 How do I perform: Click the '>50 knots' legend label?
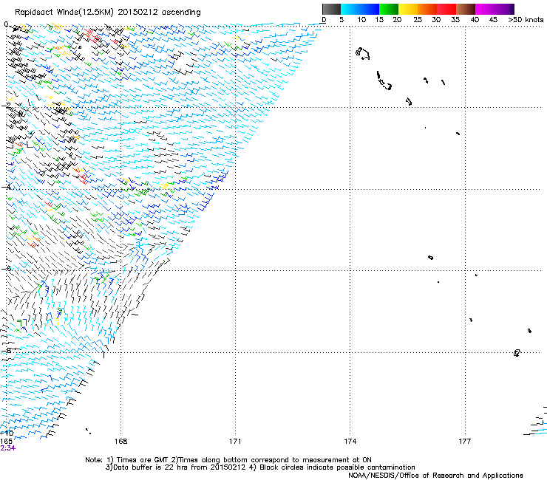coord(526,20)
